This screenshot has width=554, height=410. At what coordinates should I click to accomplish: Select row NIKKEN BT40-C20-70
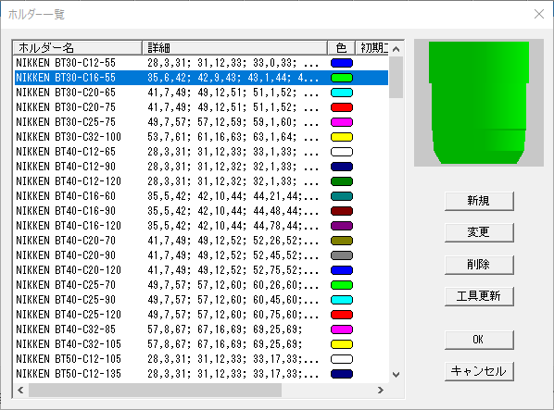[201, 241]
